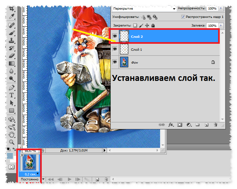Go to first animation frame
Viewport: 237px width, 189px height.
(x=50, y=179)
